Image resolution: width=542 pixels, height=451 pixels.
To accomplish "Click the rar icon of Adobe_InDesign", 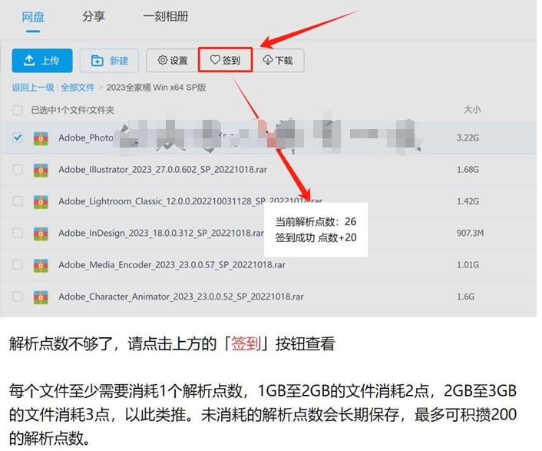I will [x=41, y=234].
